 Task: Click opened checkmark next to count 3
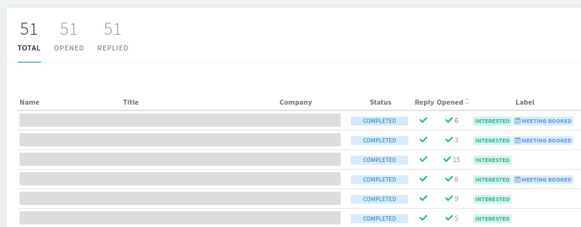pos(449,139)
